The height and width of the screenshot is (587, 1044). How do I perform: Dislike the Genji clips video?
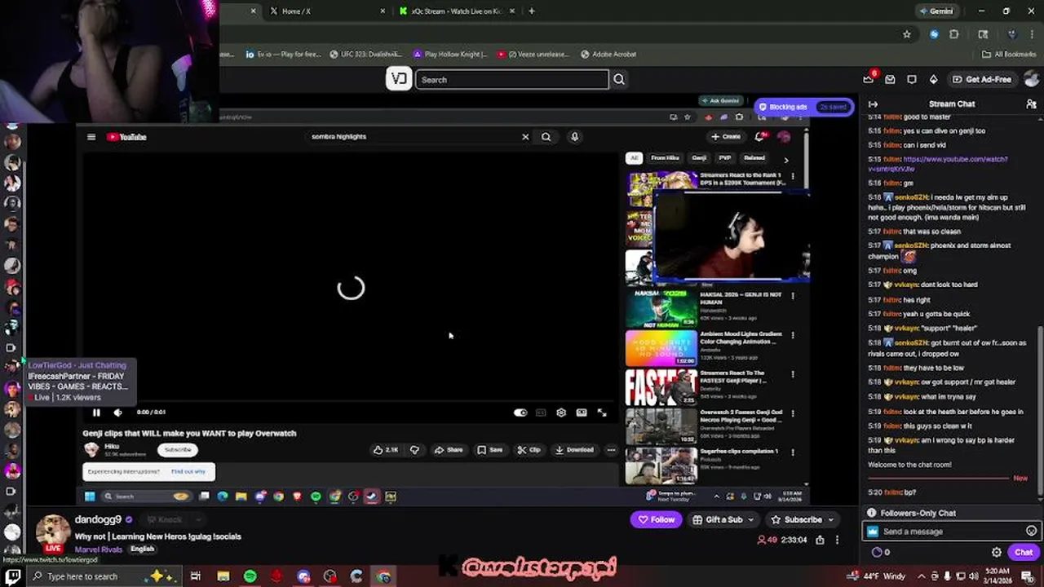click(414, 449)
